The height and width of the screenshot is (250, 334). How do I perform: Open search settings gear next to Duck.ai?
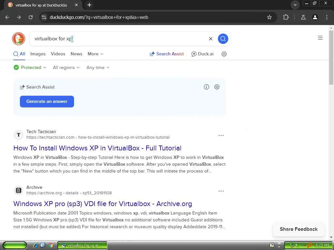tap(224, 54)
